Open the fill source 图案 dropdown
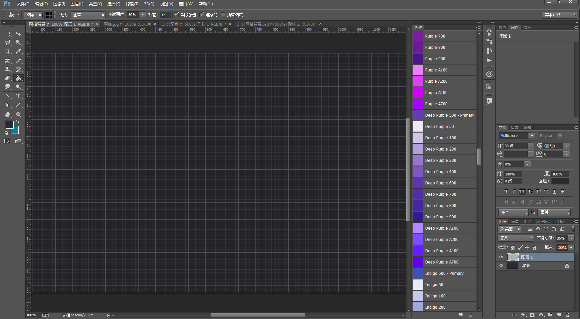The width and height of the screenshot is (580, 319). pos(33,15)
